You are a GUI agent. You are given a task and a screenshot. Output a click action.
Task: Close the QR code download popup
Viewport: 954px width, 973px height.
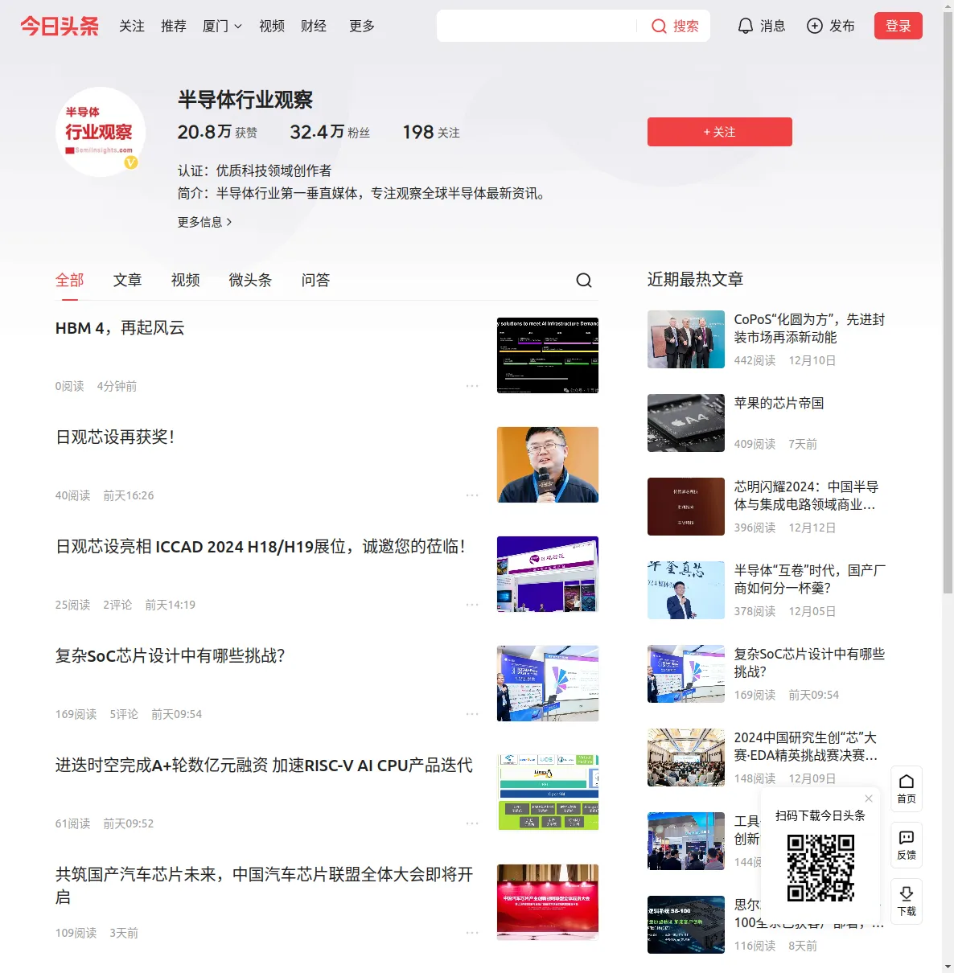pyautogui.click(x=869, y=799)
